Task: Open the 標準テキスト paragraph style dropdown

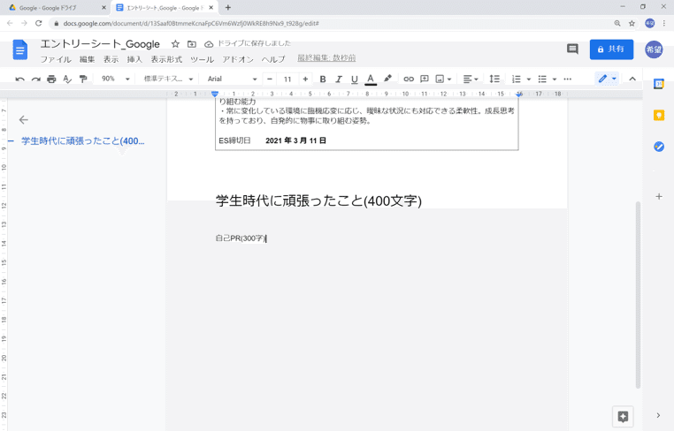Action: [168, 79]
